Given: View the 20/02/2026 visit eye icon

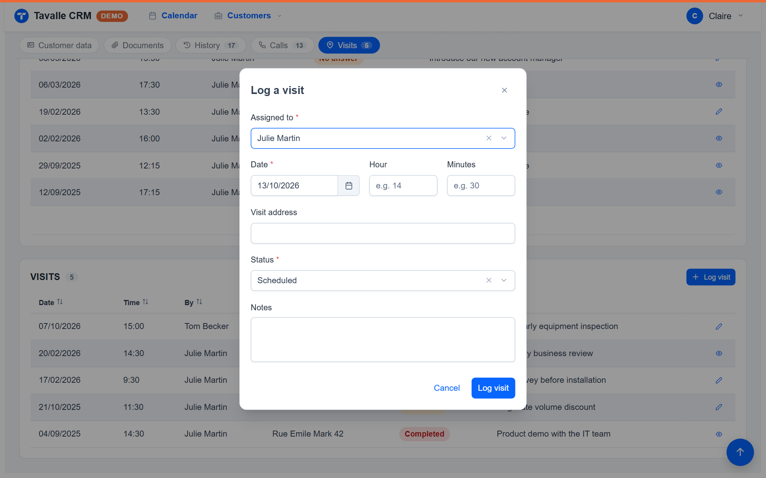Looking at the screenshot, I should click(719, 354).
